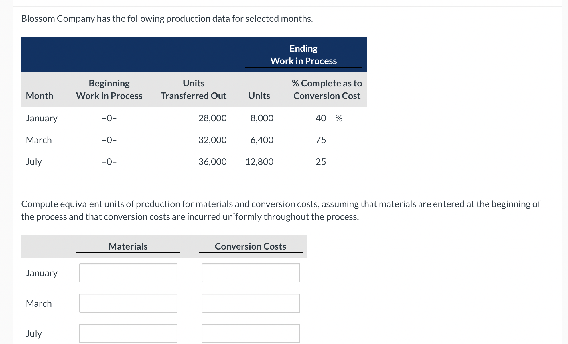Click the March Conversion Costs input field
This screenshot has height=344, width=568.
click(251, 303)
